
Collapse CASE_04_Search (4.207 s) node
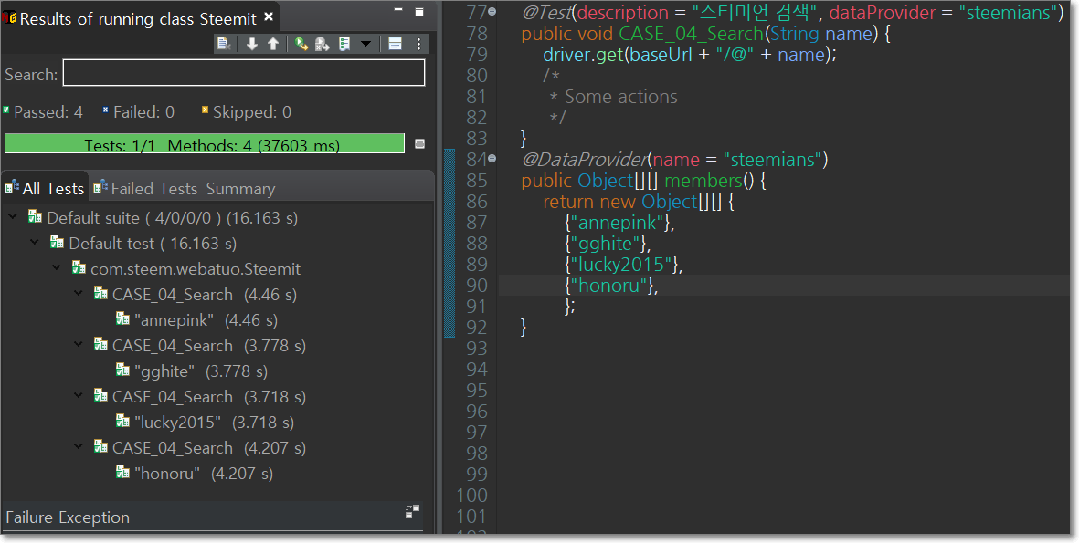(79, 447)
